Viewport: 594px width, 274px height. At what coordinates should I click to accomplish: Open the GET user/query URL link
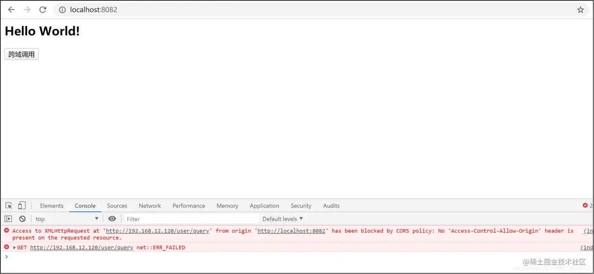point(82,248)
